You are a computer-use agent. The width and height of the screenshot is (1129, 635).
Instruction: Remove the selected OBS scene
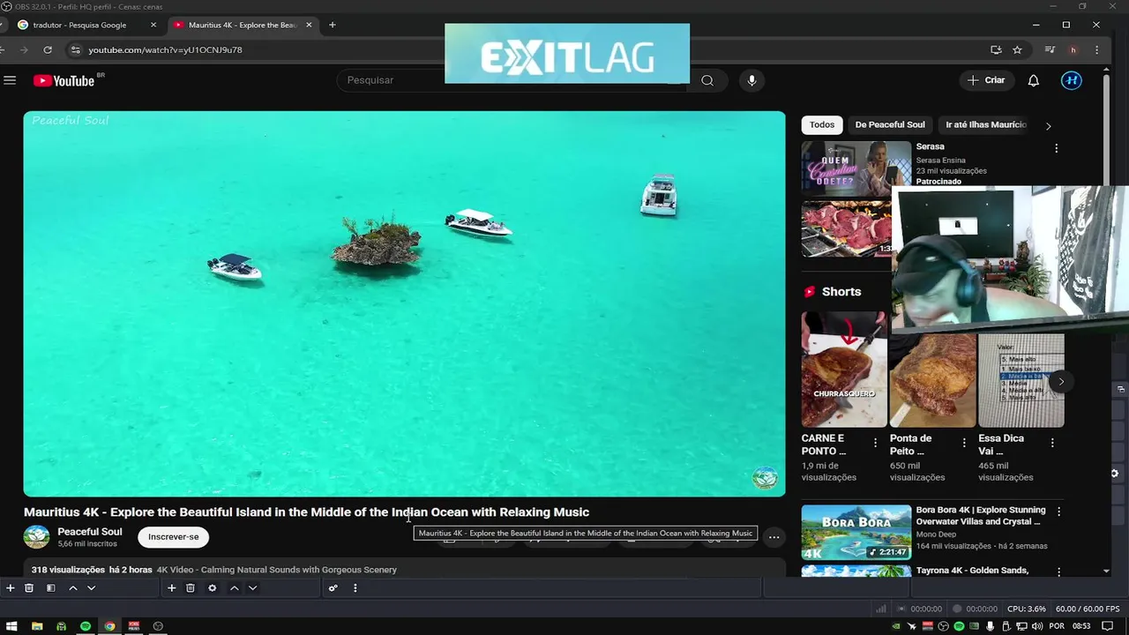click(x=29, y=588)
